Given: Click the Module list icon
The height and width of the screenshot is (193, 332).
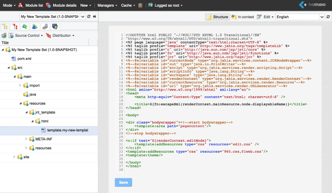Looking at the screenshot, I should coord(21,5).
